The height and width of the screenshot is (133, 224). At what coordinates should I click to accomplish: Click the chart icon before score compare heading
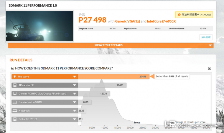12,69
